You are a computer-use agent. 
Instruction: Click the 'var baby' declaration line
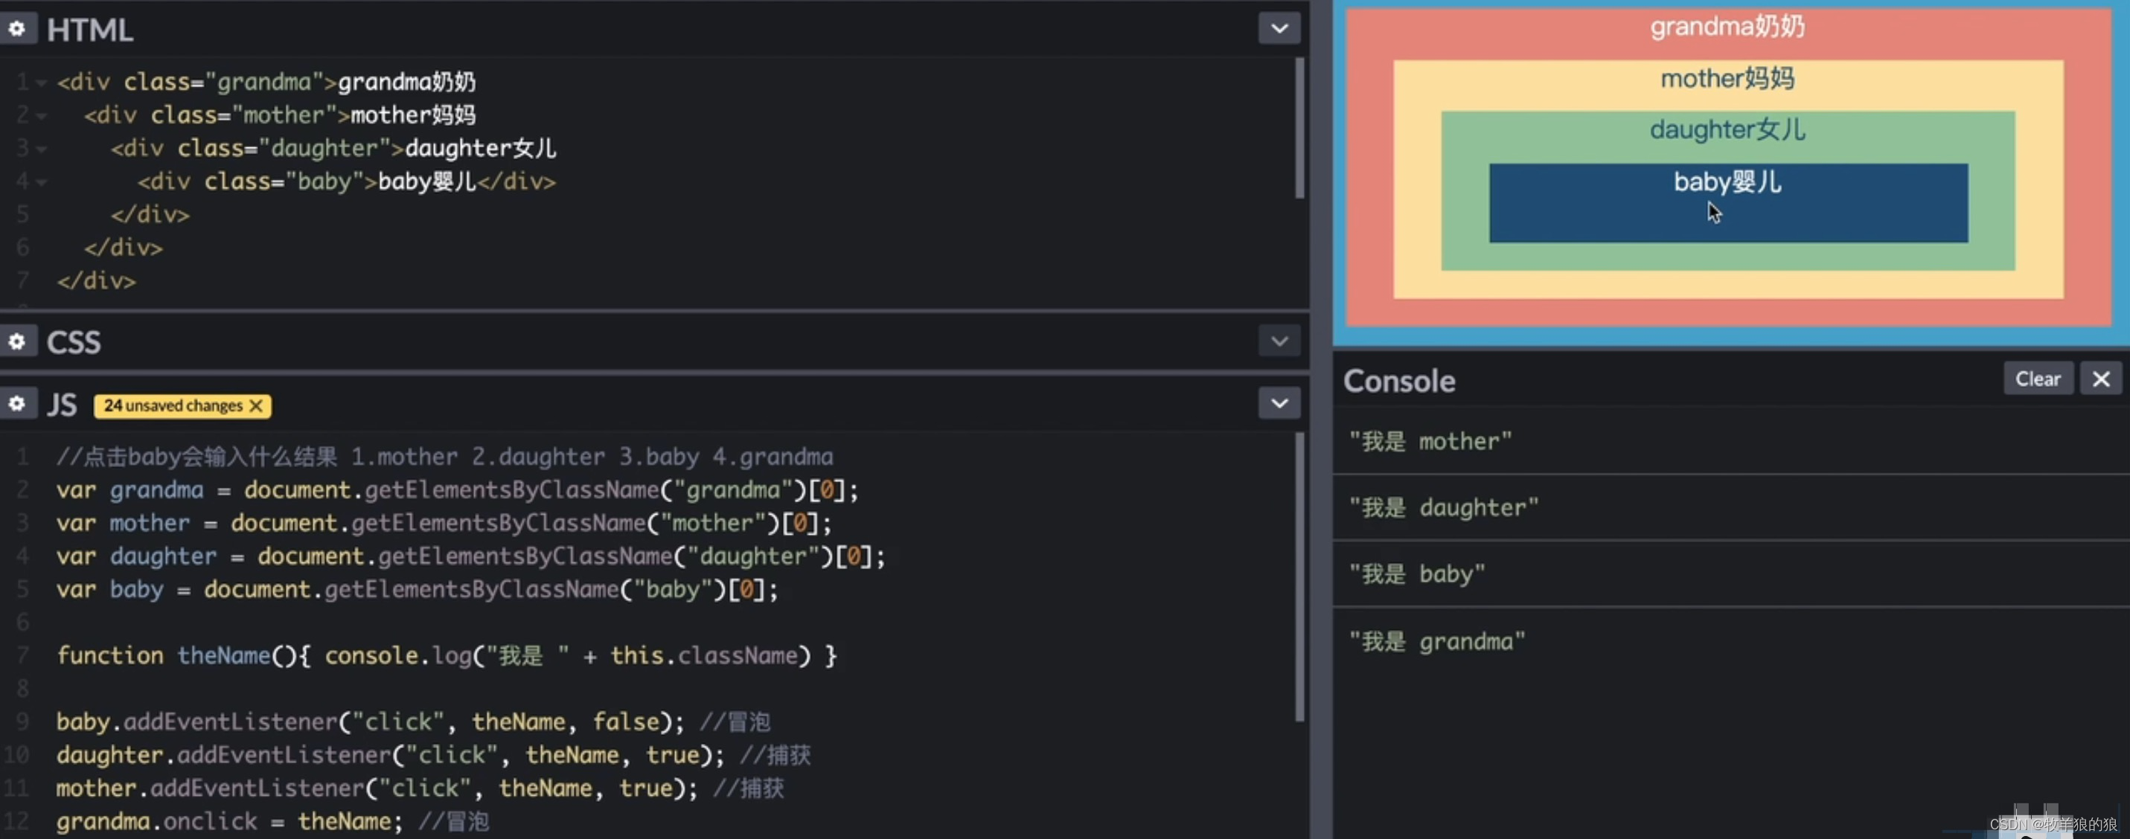418,588
